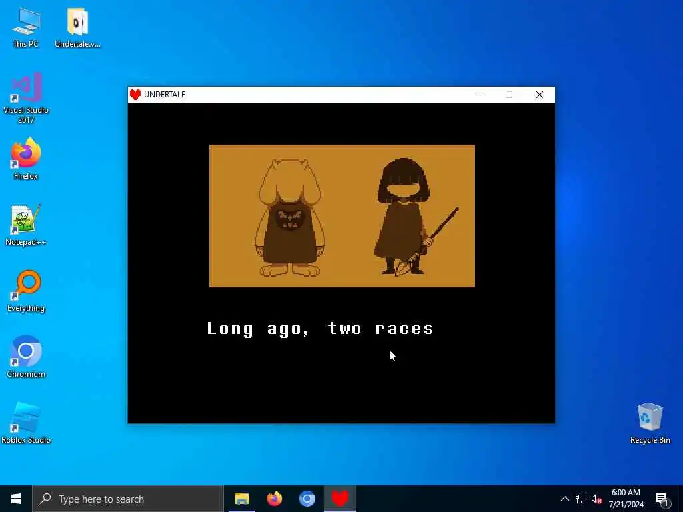
Task: Close the UNDERTALE window
Action: [539, 95]
